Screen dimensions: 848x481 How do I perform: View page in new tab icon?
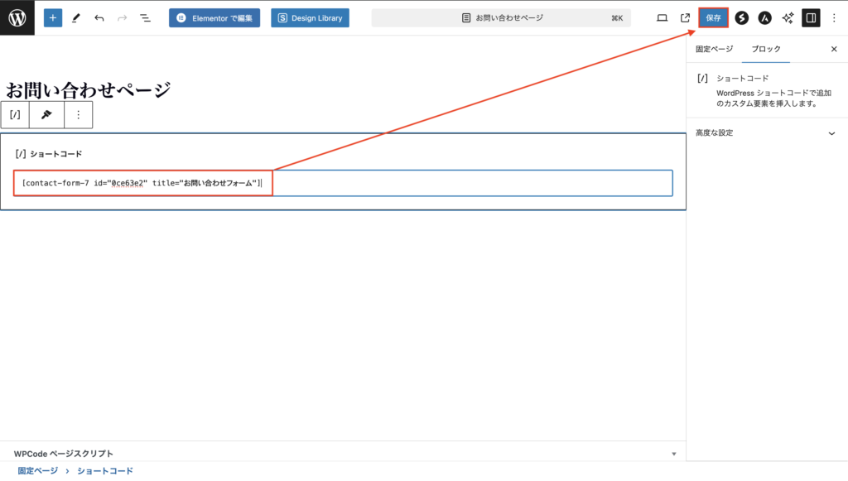685,17
